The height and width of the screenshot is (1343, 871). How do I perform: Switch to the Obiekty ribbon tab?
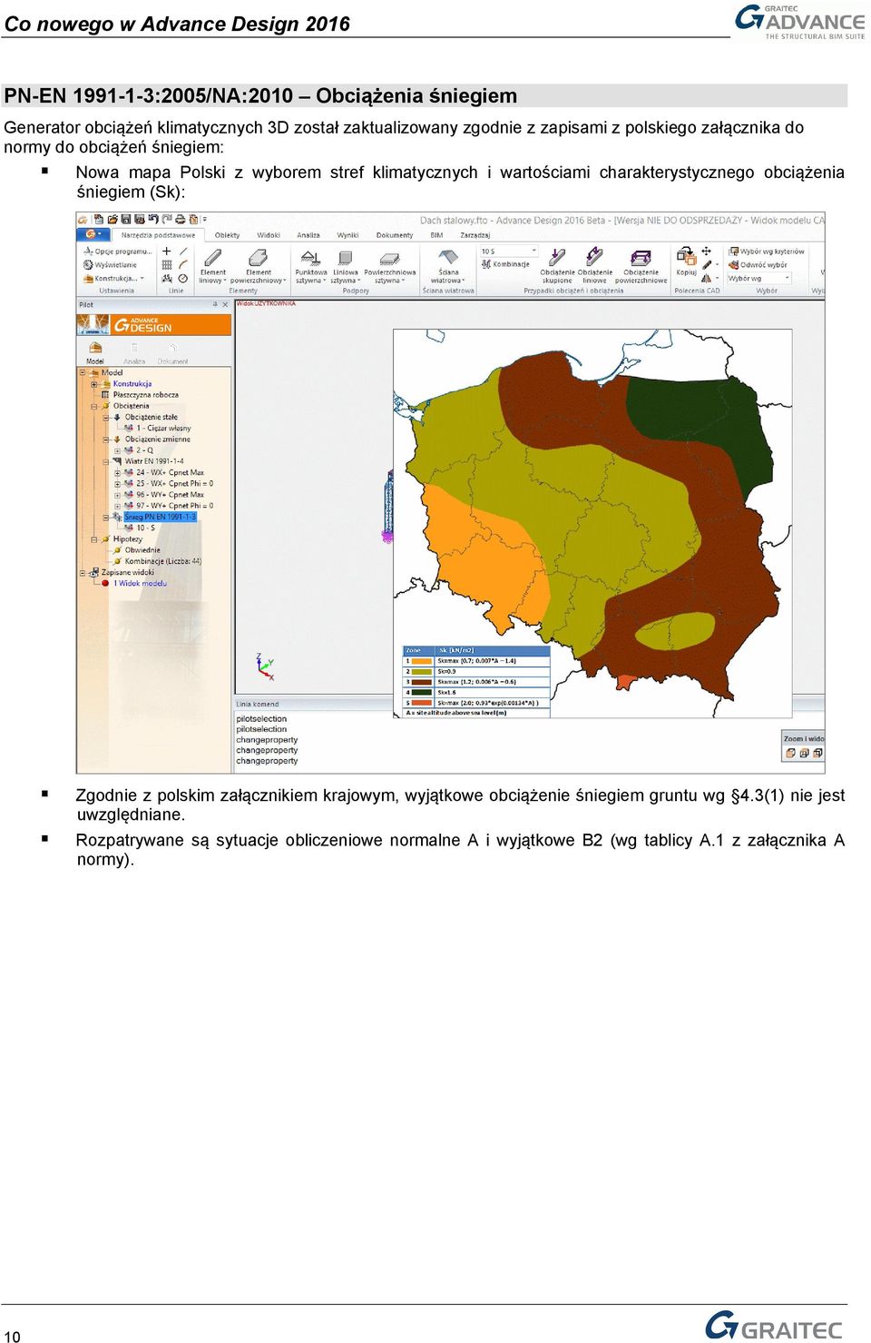coord(227,235)
